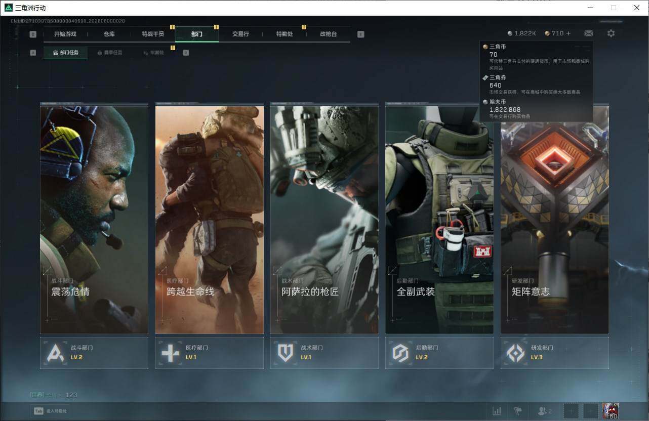Select the 部门 tab
This screenshot has width=649, height=421.
(x=197, y=34)
